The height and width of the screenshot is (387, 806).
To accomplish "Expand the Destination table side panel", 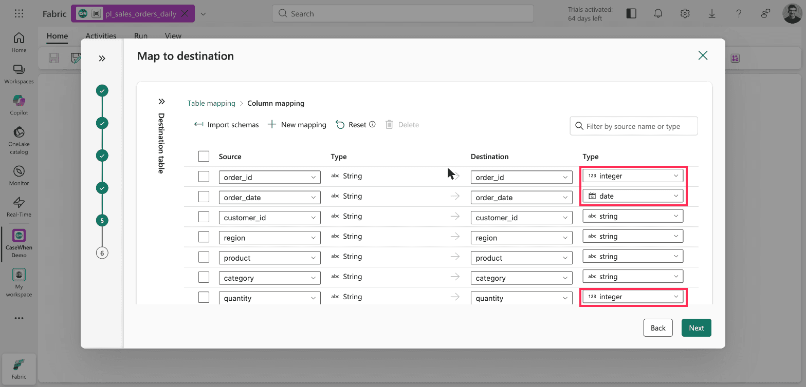I will pyautogui.click(x=161, y=102).
